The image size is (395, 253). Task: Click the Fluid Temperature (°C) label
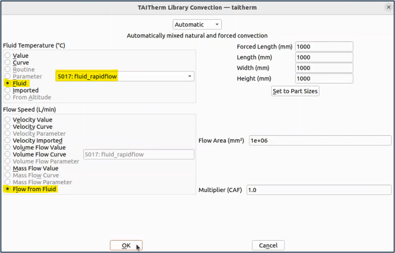[34, 45]
